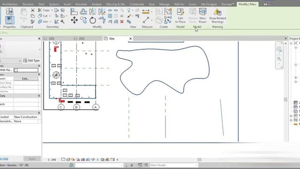Click Mass Floors tool
Screen dimensions: 300x169
pyautogui.click(x=202, y=15)
